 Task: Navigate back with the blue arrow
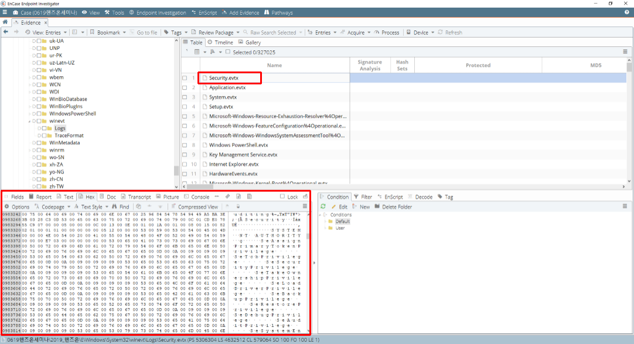click(6, 32)
